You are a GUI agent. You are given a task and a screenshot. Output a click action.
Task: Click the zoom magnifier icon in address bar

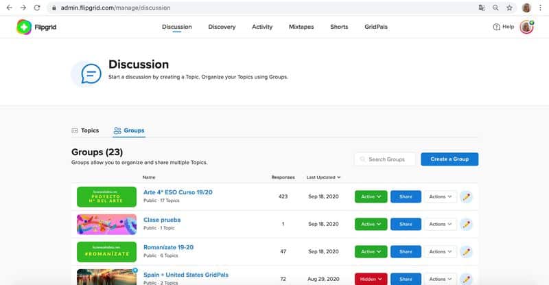[495, 8]
